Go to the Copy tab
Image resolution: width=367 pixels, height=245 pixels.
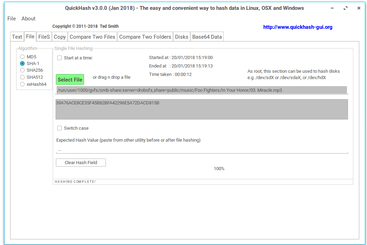(60, 37)
